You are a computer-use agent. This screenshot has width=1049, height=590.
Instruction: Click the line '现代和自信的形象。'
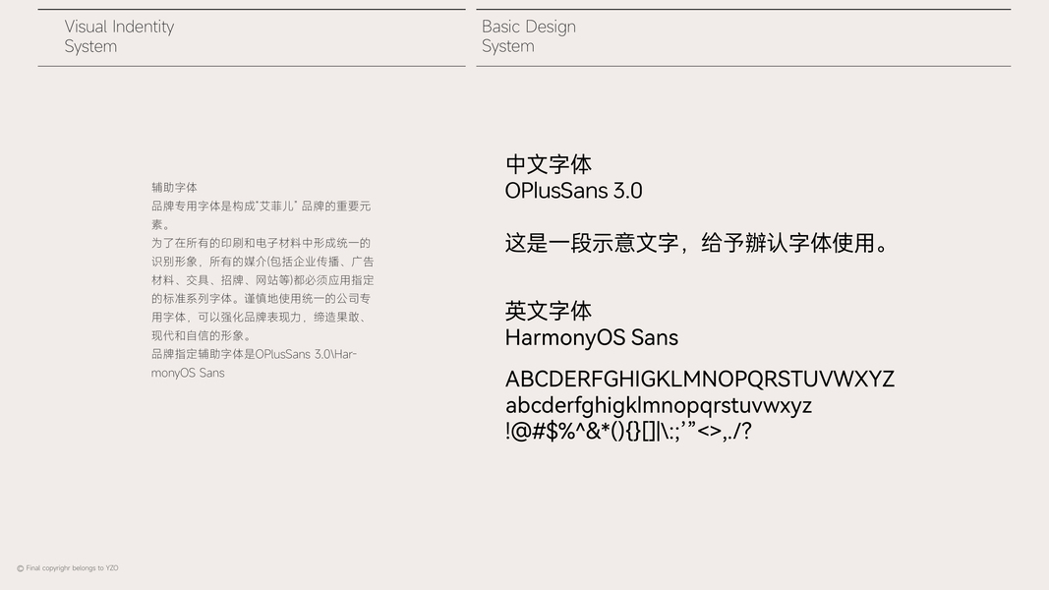[203, 335]
